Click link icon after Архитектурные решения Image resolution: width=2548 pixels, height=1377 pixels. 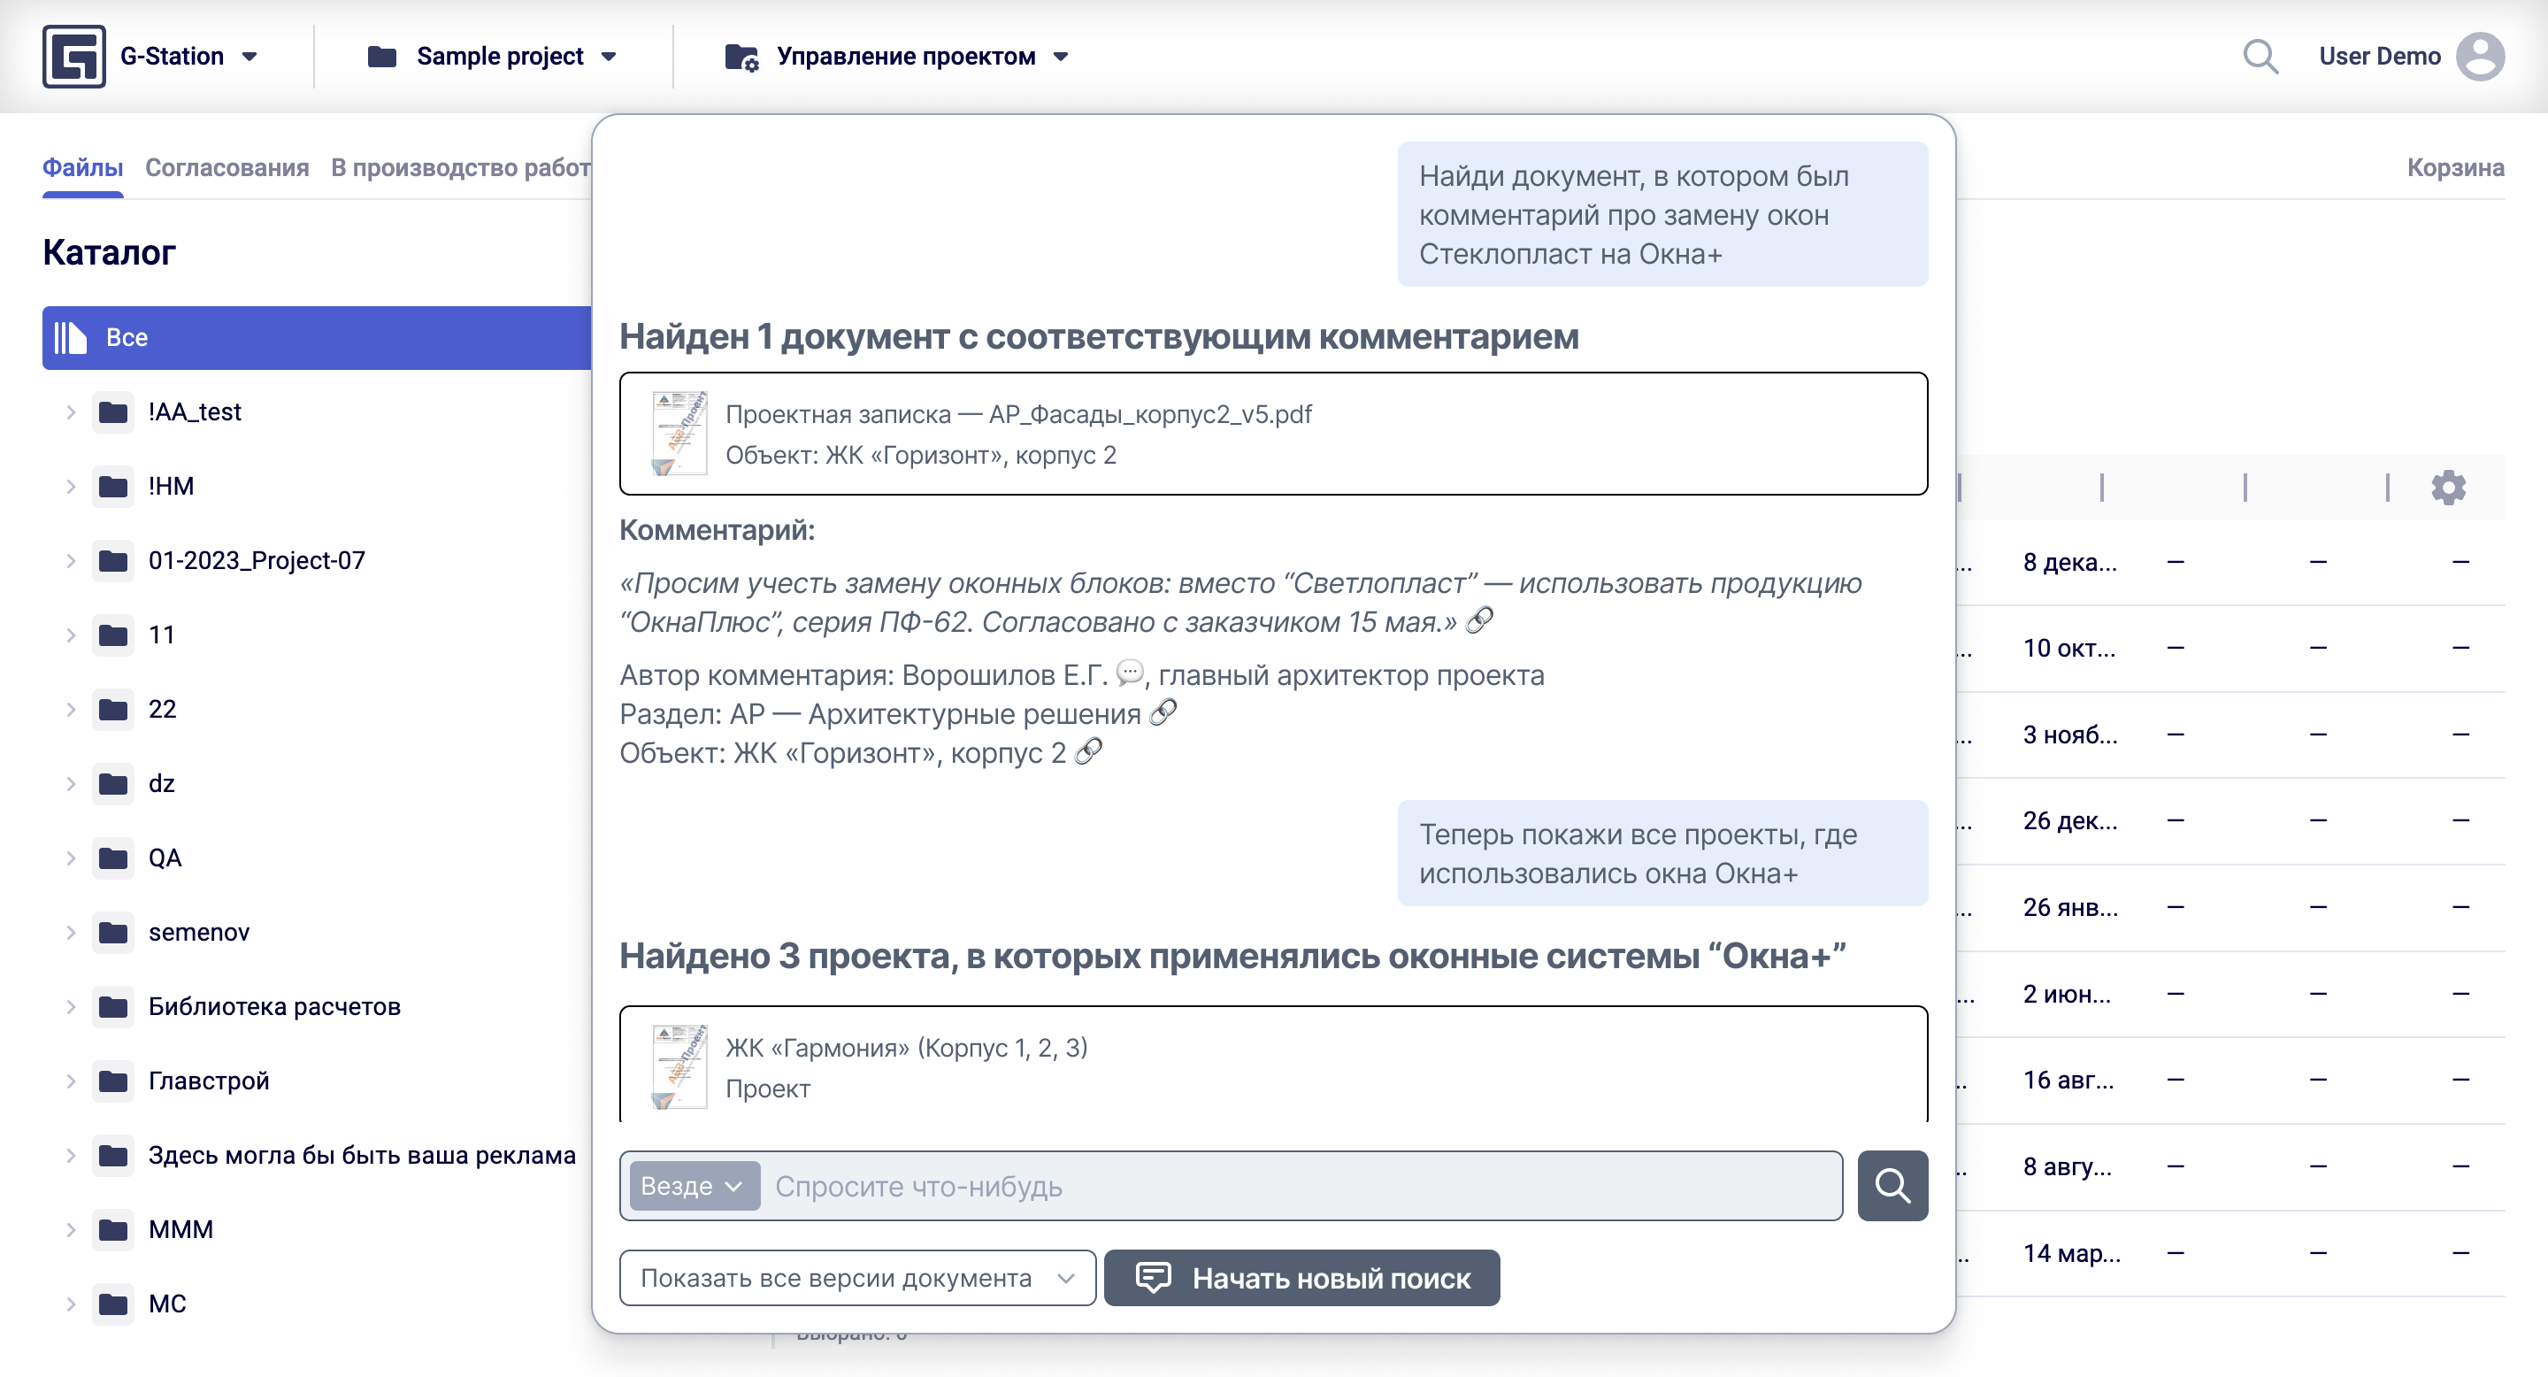(1164, 712)
